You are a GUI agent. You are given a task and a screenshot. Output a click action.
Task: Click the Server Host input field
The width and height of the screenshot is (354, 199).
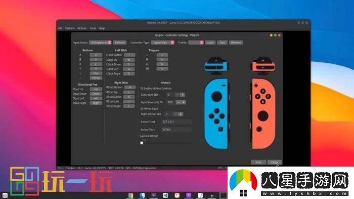click(177, 122)
